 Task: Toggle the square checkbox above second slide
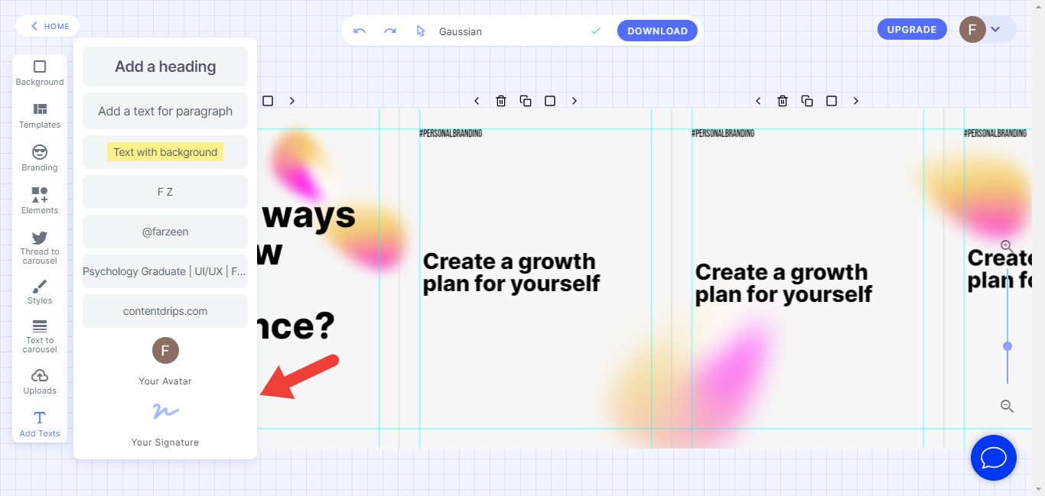tap(550, 101)
